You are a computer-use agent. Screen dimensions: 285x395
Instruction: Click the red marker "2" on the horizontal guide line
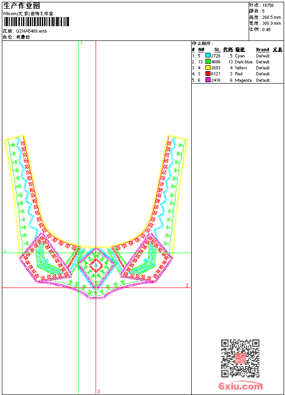coord(187,285)
